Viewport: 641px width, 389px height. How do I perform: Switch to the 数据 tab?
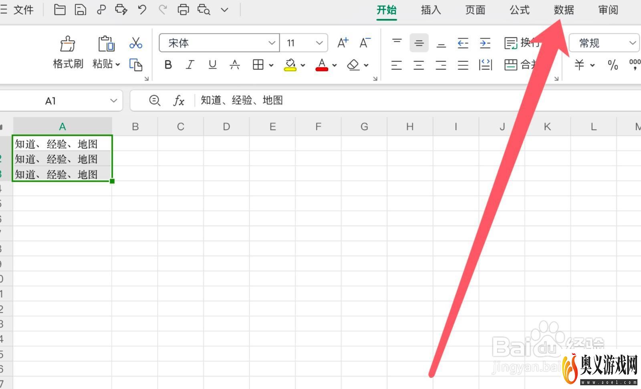(564, 10)
